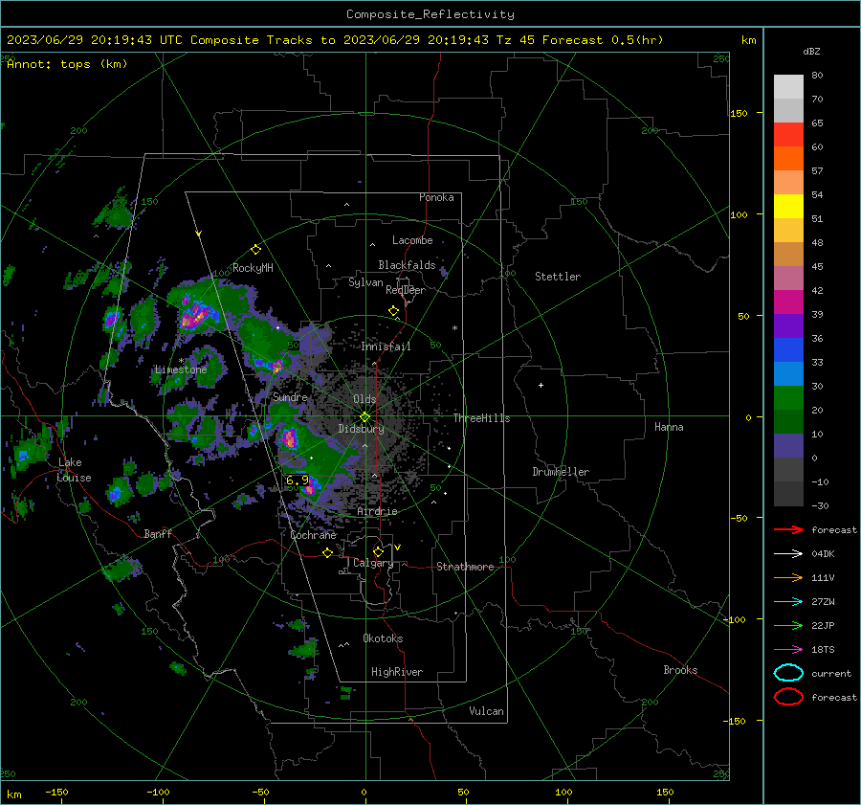
Task: Click the Ponoka town label
Action: (436, 198)
